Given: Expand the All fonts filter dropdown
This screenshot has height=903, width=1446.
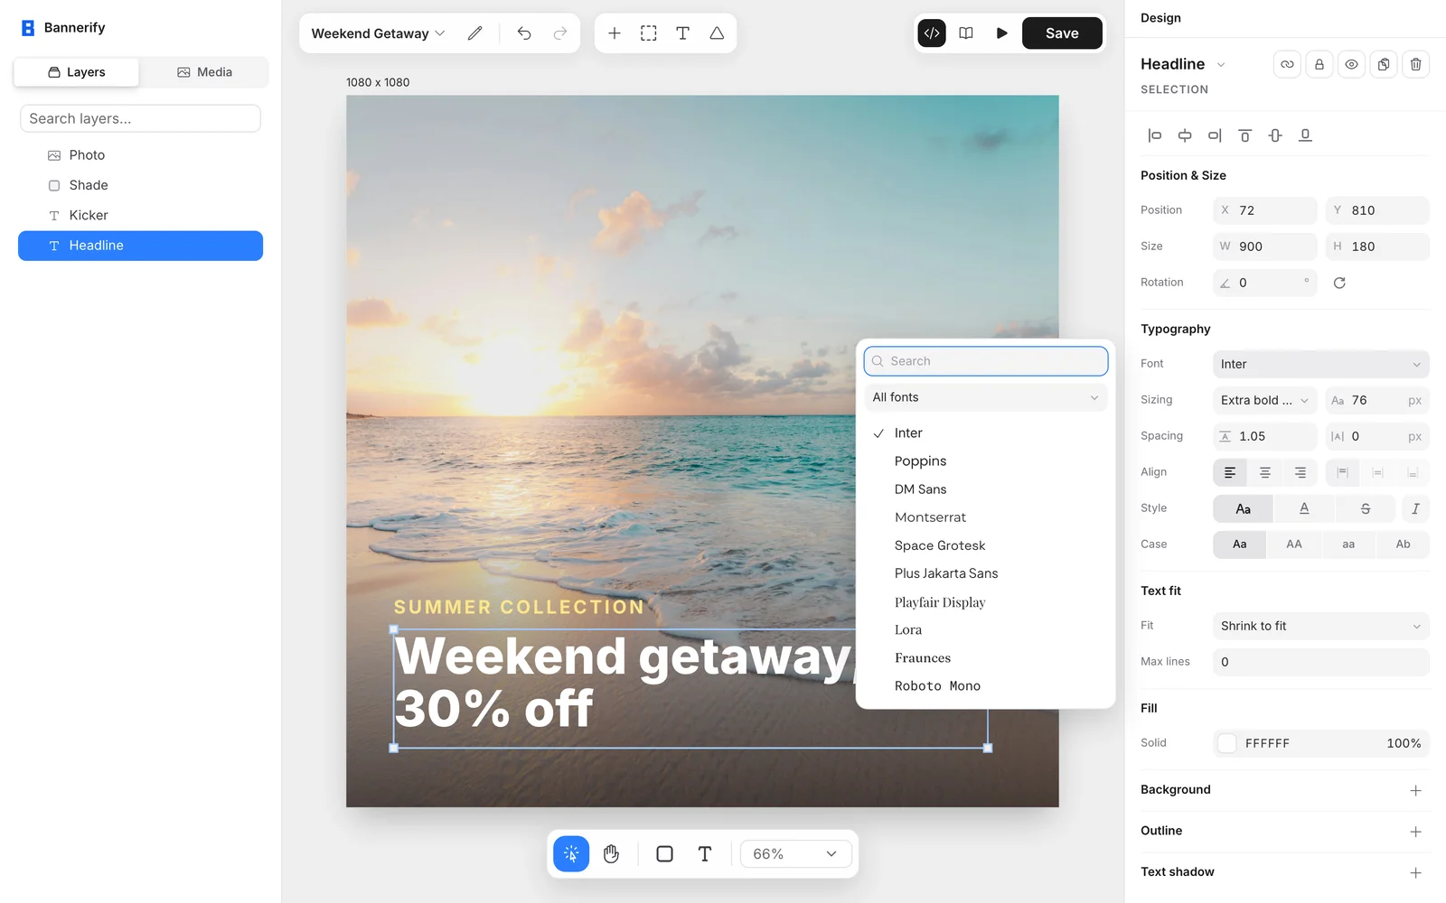Looking at the screenshot, I should tap(985, 397).
